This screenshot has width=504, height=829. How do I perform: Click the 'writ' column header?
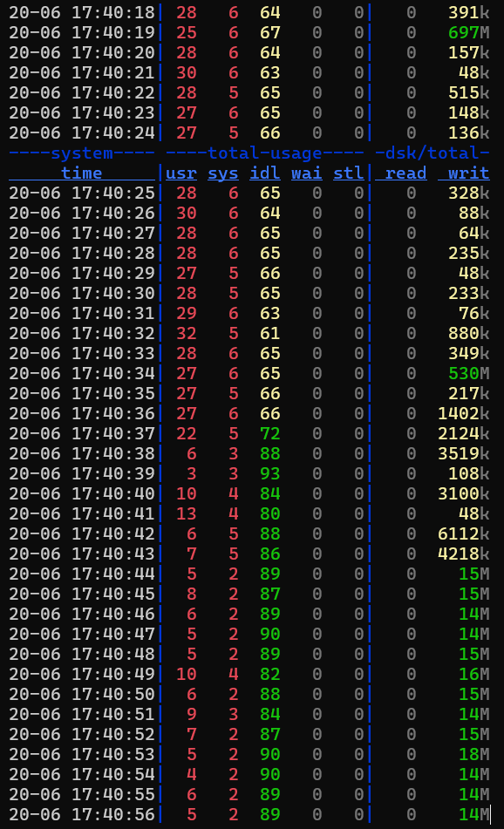[468, 173]
